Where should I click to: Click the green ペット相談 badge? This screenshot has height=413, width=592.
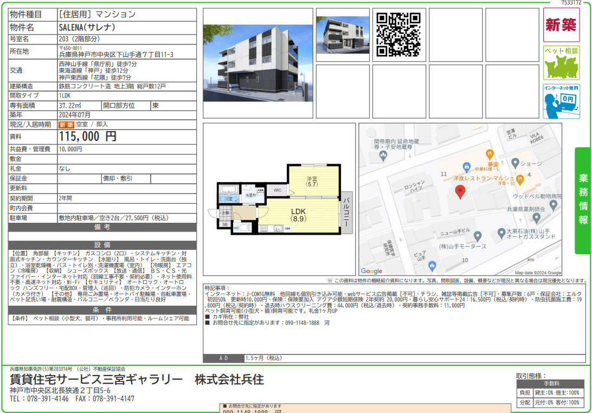pyautogui.click(x=561, y=63)
